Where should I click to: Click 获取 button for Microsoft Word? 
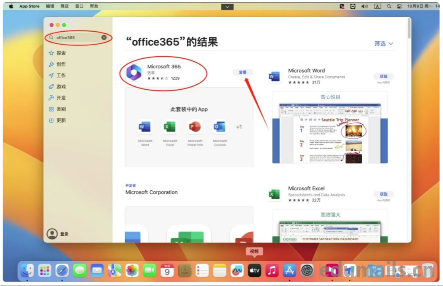[383, 76]
